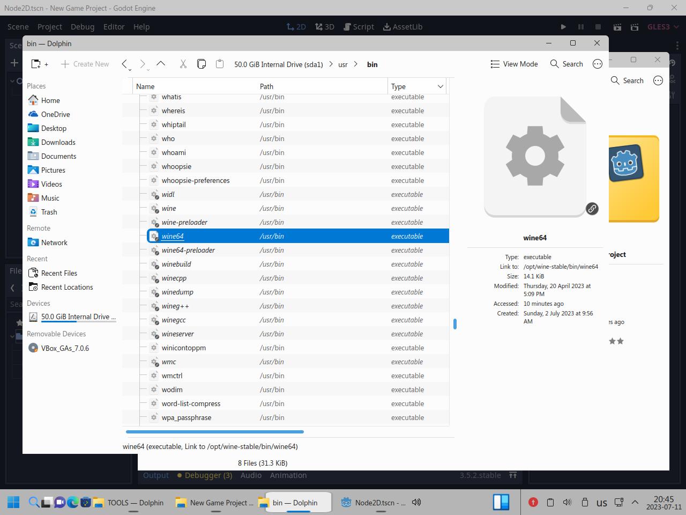686x515 pixels.
Task: Go up to the parent folder
Action: 161,64
